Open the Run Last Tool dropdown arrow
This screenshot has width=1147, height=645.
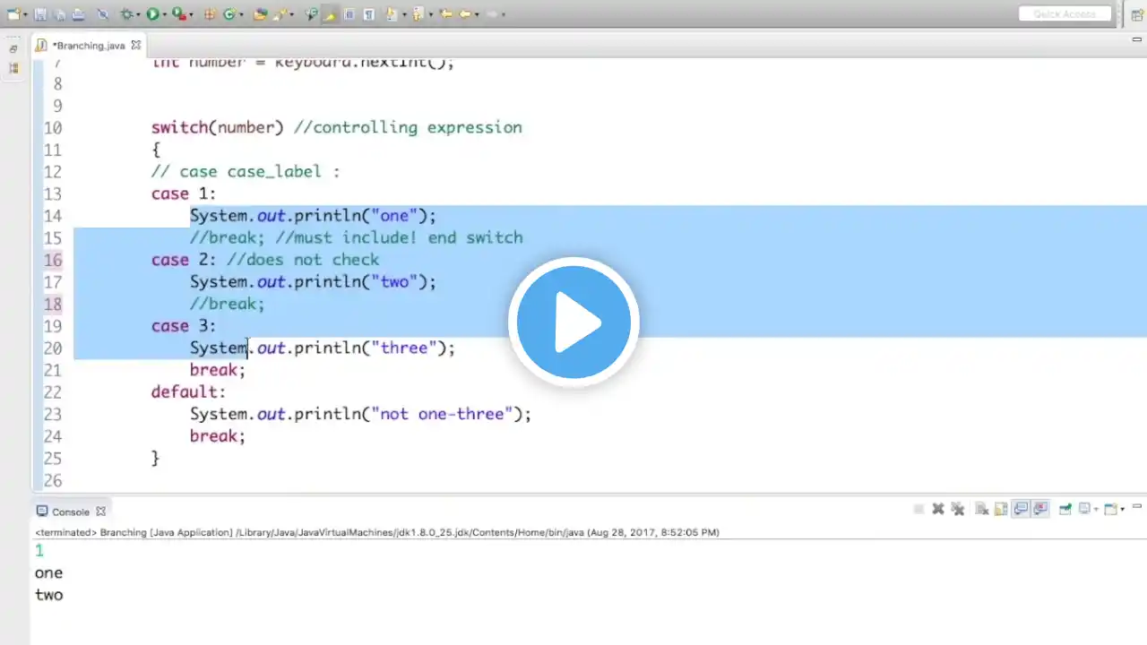pos(191,15)
